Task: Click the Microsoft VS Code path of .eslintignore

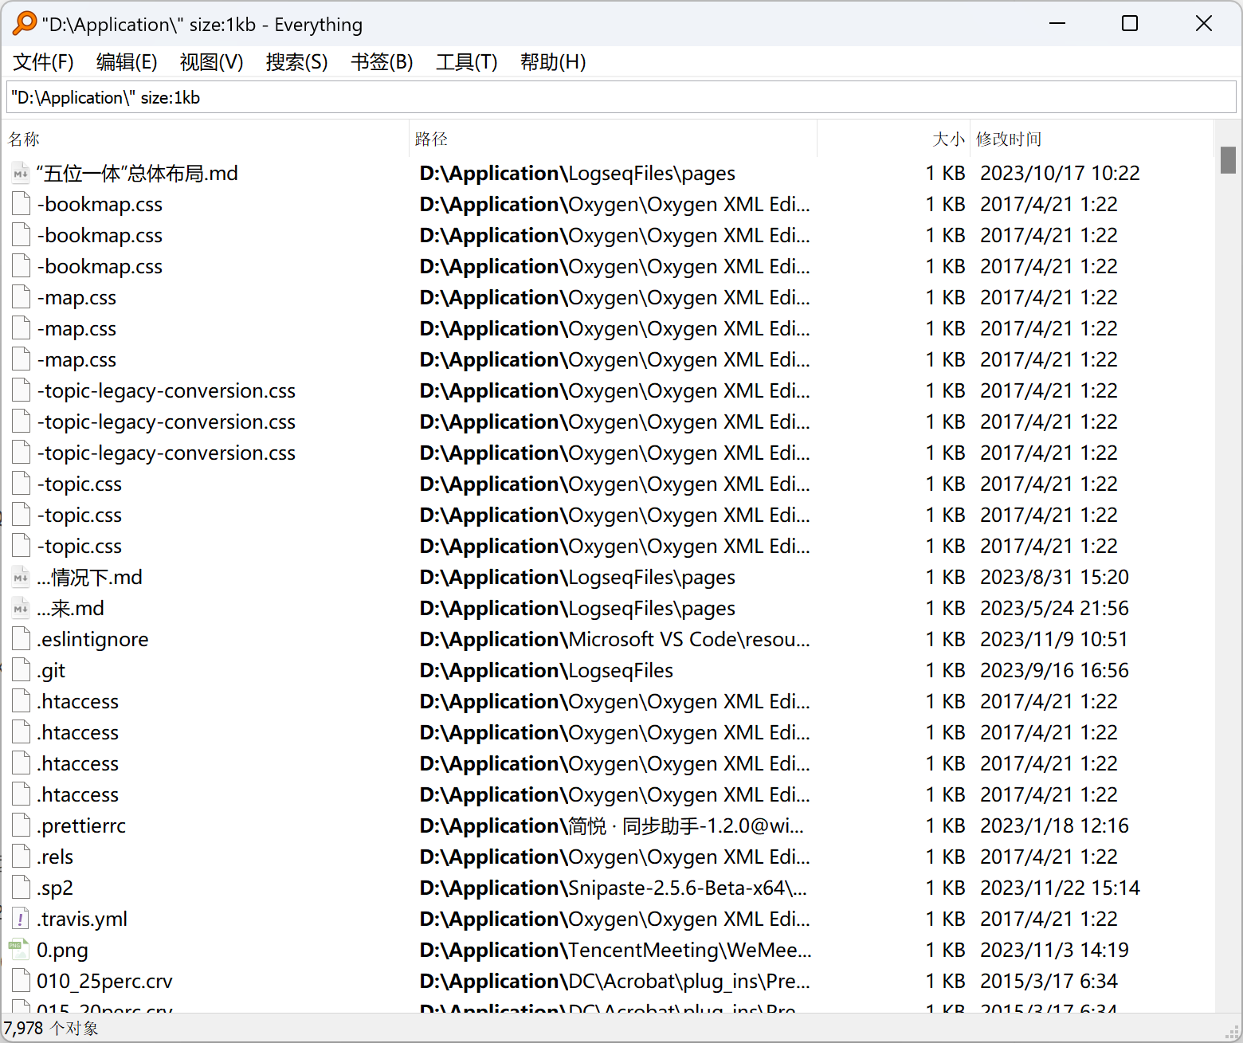Action: tap(615, 640)
